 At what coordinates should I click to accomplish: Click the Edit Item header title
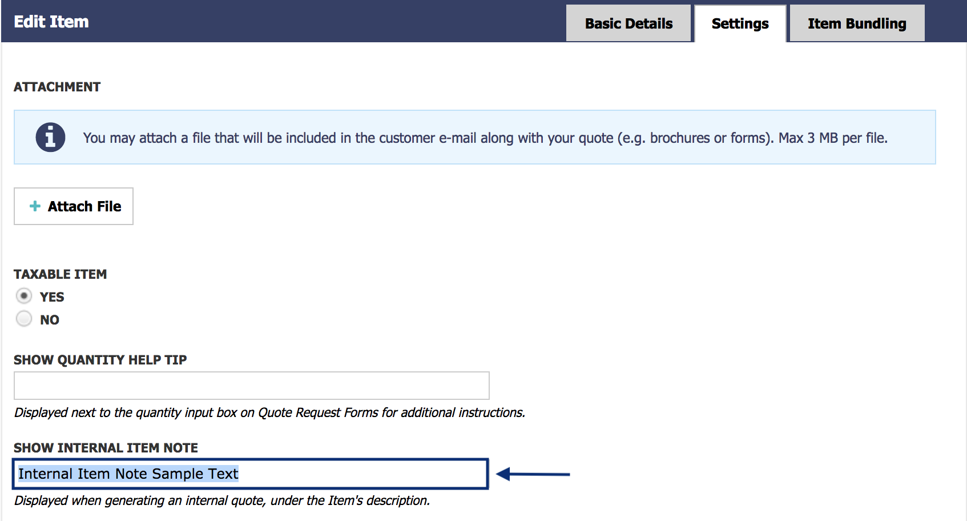point(51,22)
